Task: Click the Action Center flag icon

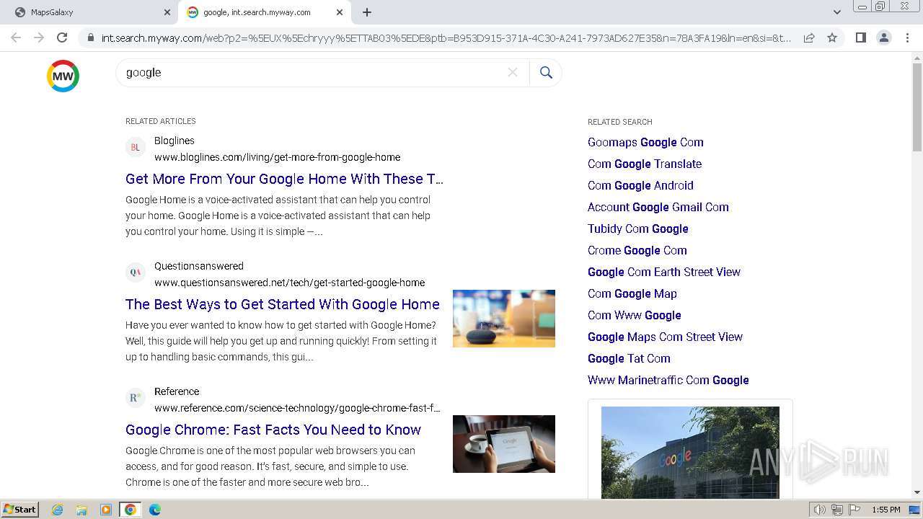Action: click(854, 510)
